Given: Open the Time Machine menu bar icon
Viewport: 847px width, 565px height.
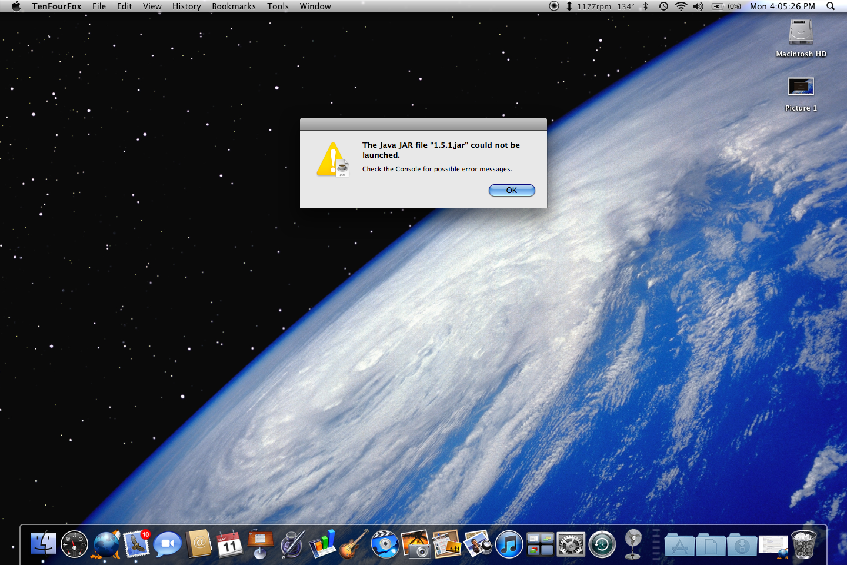Looking at the screenshot, I should pos(663,6).
